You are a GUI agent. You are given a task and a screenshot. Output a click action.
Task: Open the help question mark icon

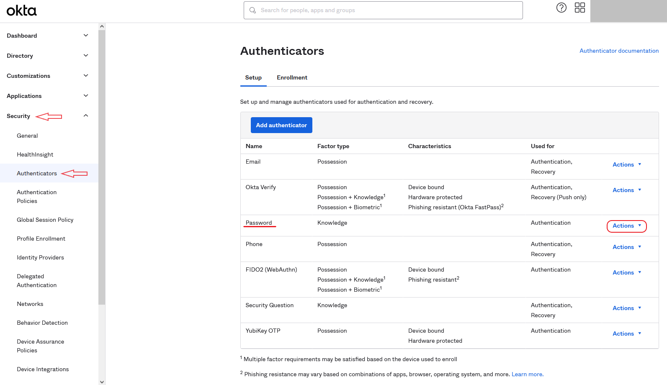point(561,8)
